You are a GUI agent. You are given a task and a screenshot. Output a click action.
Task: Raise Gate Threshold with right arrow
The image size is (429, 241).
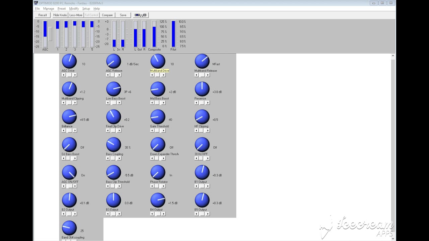point(163,131)
